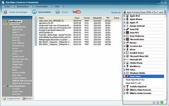Select the Toshiba Gigabeat T icon
This screenshot has width=169, height=106.
pos(127,86)
